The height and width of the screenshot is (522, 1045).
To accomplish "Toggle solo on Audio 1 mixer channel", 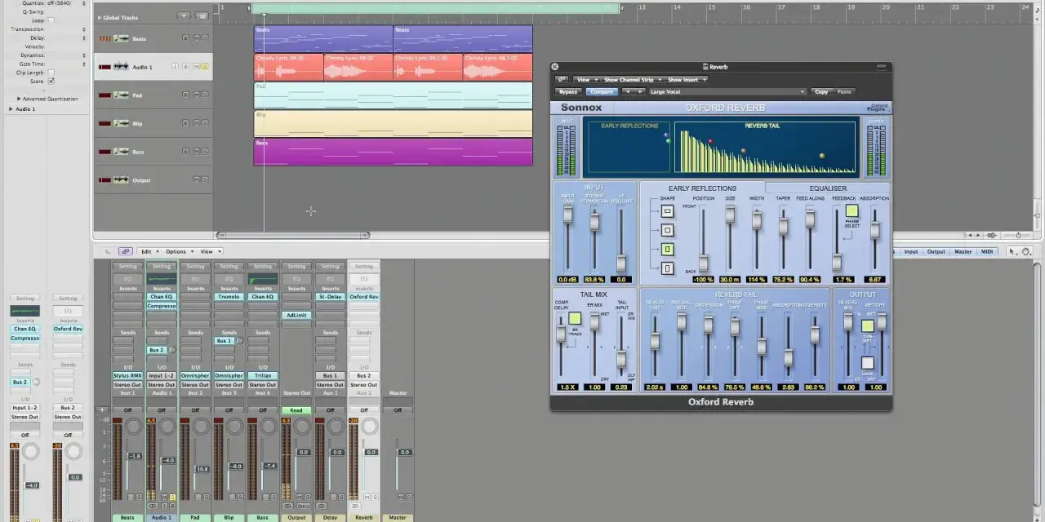I will [172, 497].
